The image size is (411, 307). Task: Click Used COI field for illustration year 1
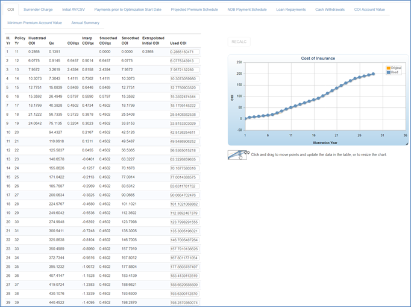point(184,52)
